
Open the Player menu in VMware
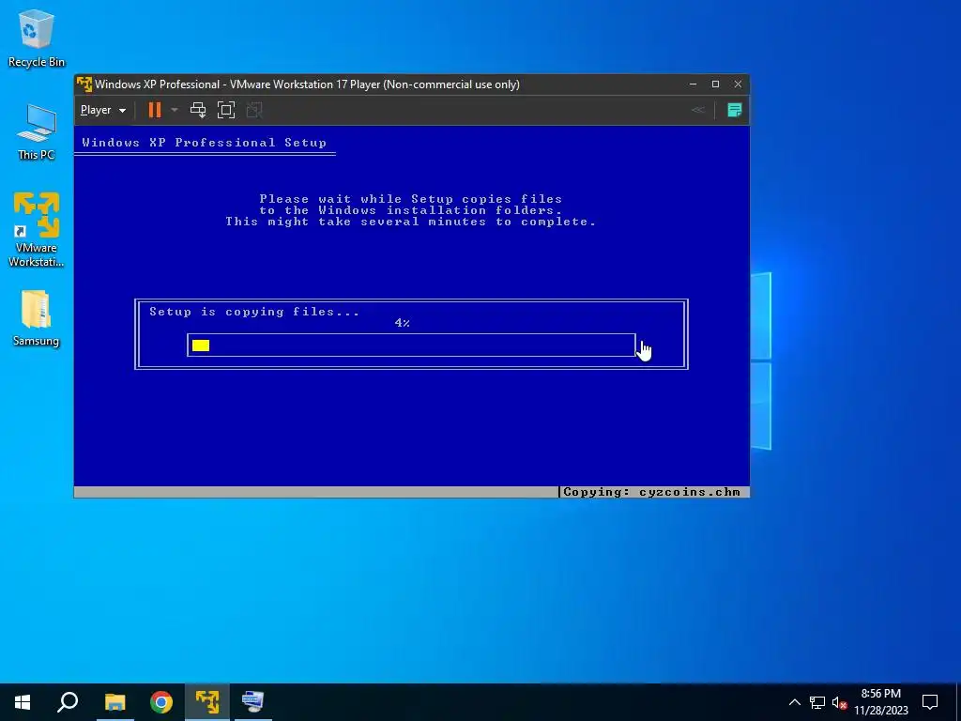pos(103,111)
